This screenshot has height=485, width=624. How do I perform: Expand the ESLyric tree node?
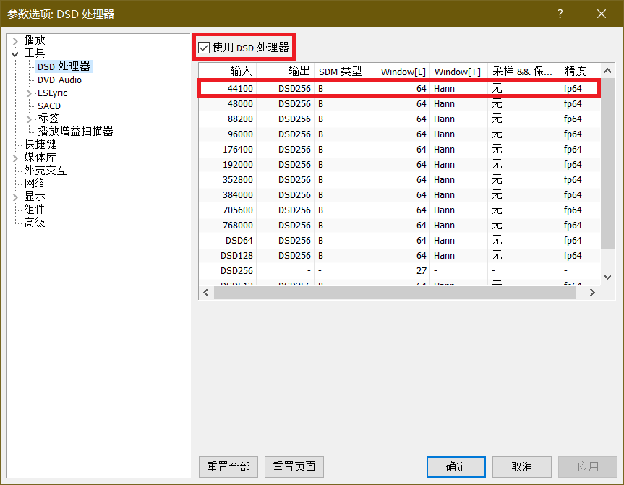pyautogui.click(x=29, y=93)
